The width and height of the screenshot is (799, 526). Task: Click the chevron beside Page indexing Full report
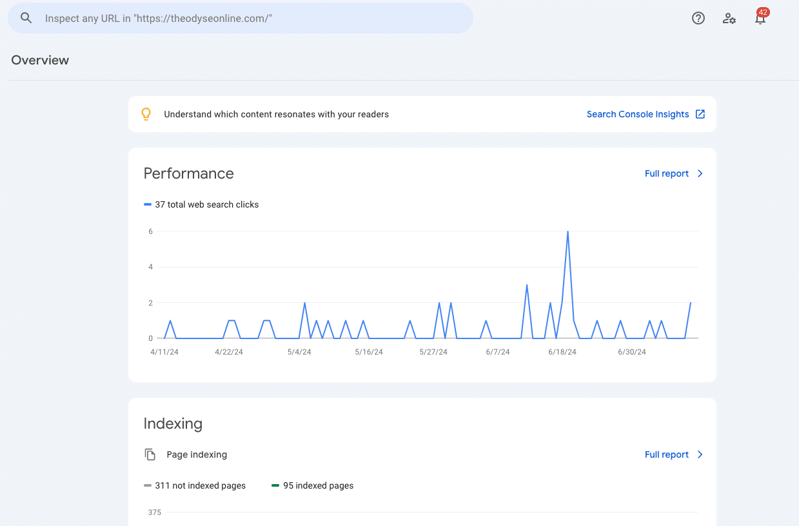[700, 454]
